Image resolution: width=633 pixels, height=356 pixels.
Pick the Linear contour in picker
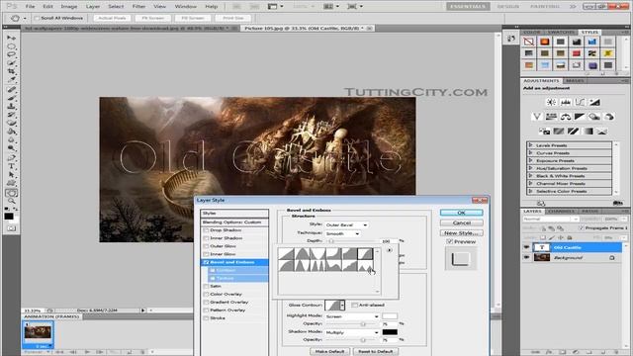[286, 254]
